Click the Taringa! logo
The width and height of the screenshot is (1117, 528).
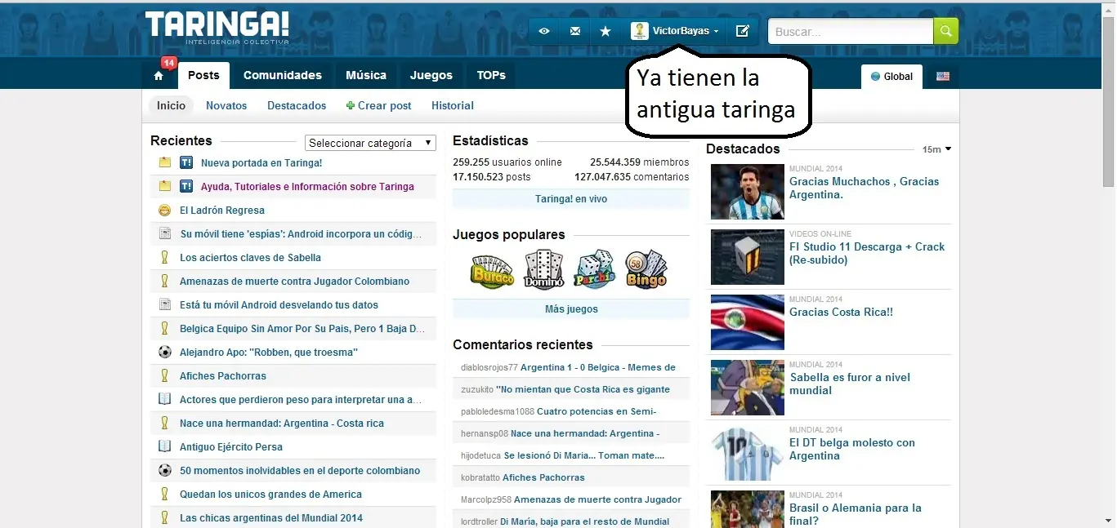pos(217,27)
